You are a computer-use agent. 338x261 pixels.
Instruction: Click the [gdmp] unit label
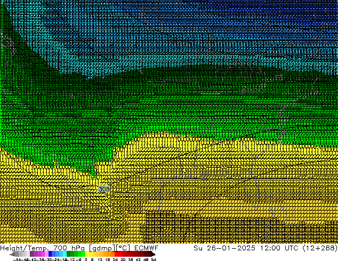(102, 248)
